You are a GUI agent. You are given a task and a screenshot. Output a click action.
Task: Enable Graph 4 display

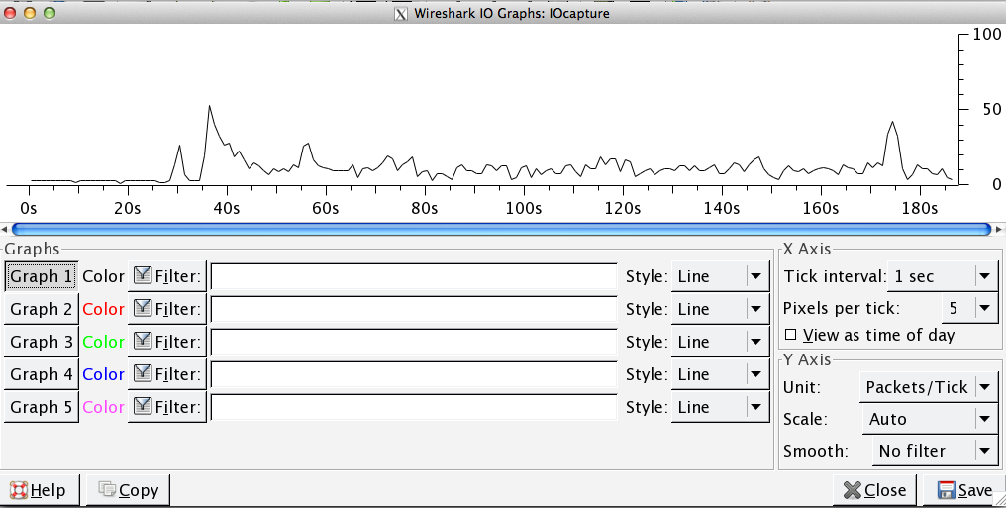coord(42,374)
